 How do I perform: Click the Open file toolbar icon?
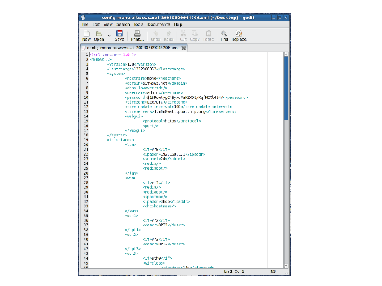tap(99, 35)
